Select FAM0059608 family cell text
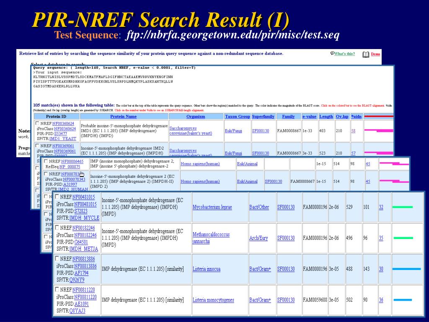429x322 pixels. pyautogui.click(x=315, y=300)
